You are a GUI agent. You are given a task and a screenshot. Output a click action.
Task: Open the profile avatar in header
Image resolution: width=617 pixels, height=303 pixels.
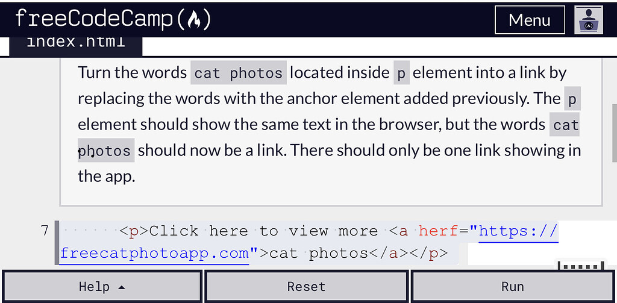click(x=589, y=20)
